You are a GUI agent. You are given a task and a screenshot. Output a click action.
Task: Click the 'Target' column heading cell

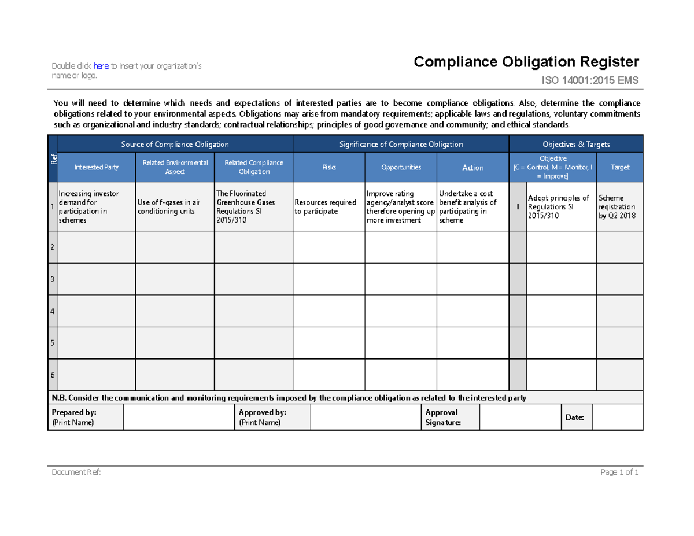tap(619, 167)
